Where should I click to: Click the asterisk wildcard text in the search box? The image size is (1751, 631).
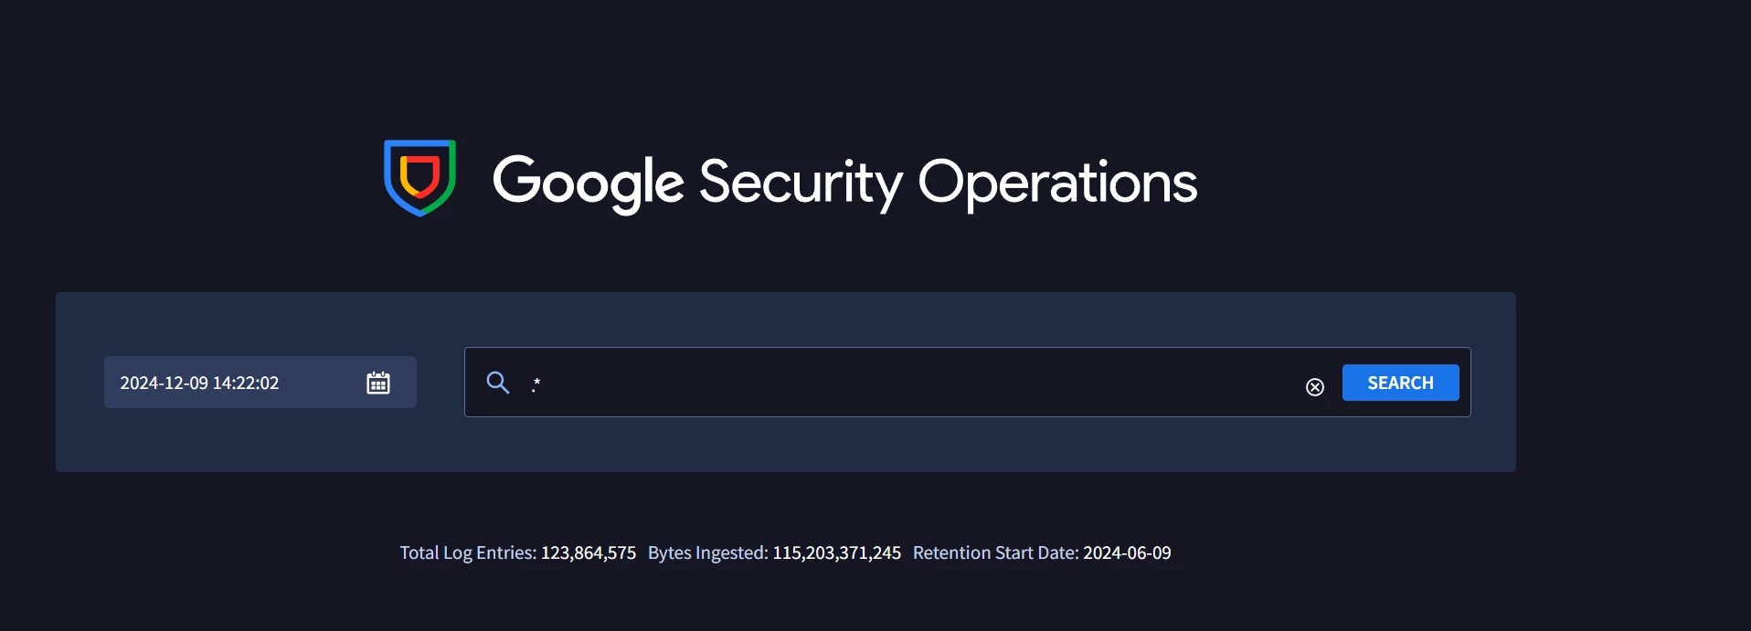point(536,384)
